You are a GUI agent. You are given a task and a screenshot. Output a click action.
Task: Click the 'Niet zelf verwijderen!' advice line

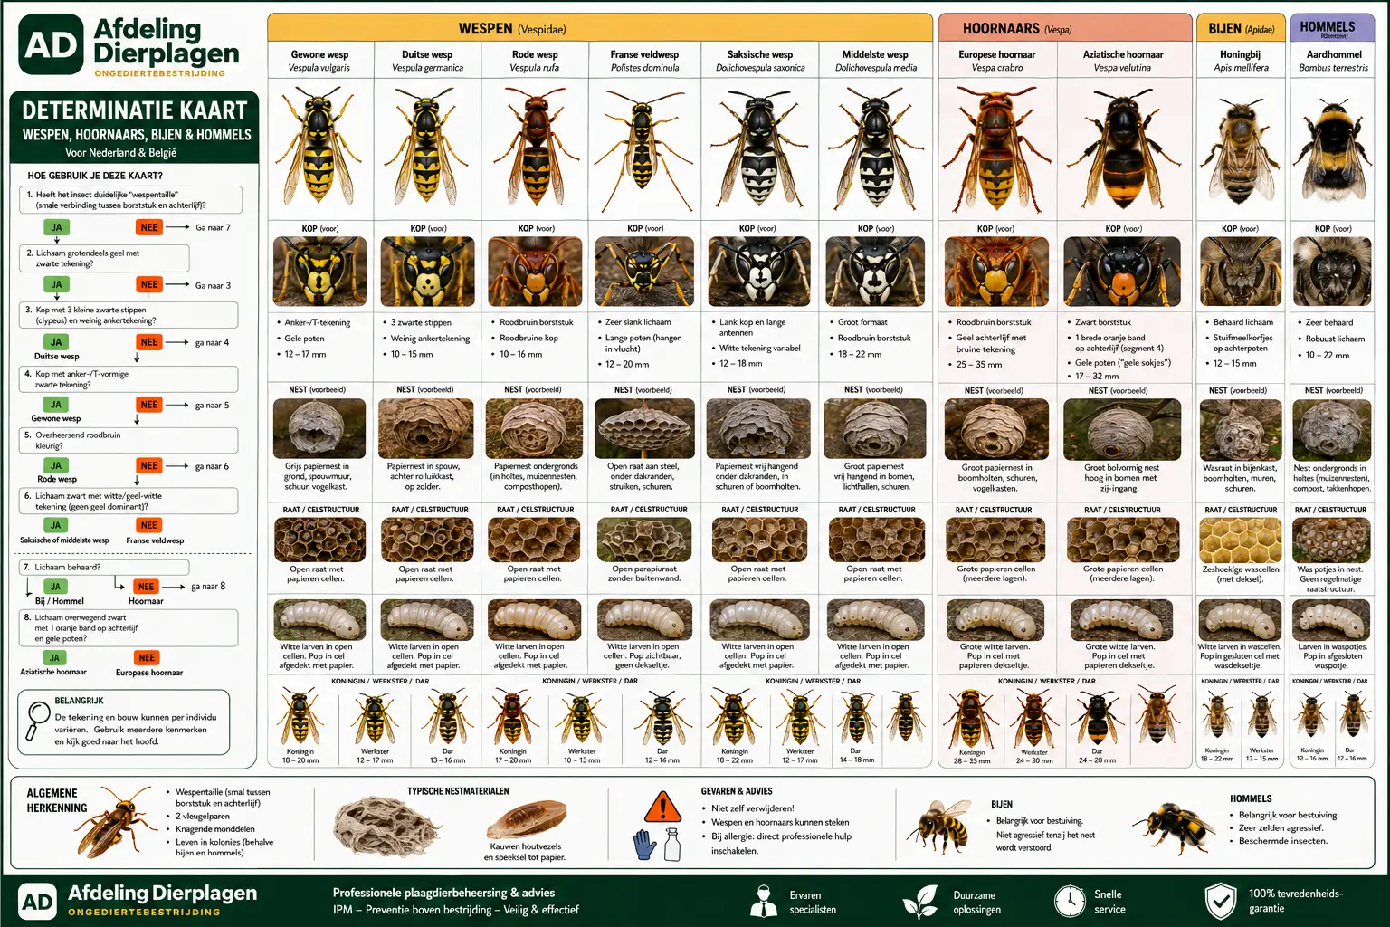pyautogui.click(x=753, y=808)
